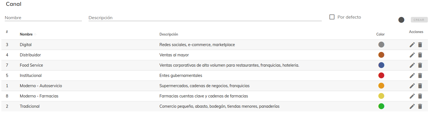This screenshot has width=429, height=113.
Task: Delete the Institucional channel
Action: coord(420,76)
